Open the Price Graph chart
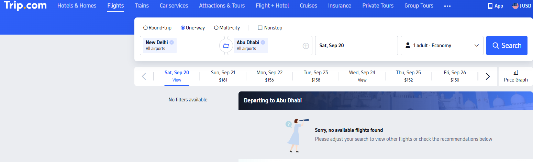 pyautogui.click(x=515, y=76)
